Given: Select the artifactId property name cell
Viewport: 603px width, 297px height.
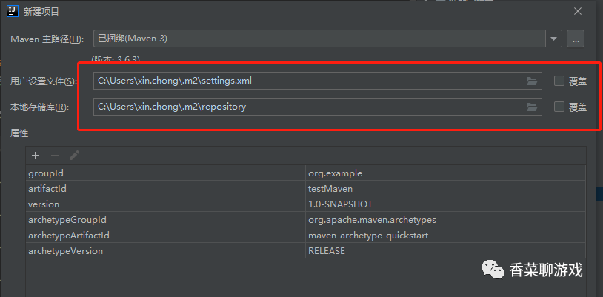Looking at the screenshot, I should tap(166, 189).
